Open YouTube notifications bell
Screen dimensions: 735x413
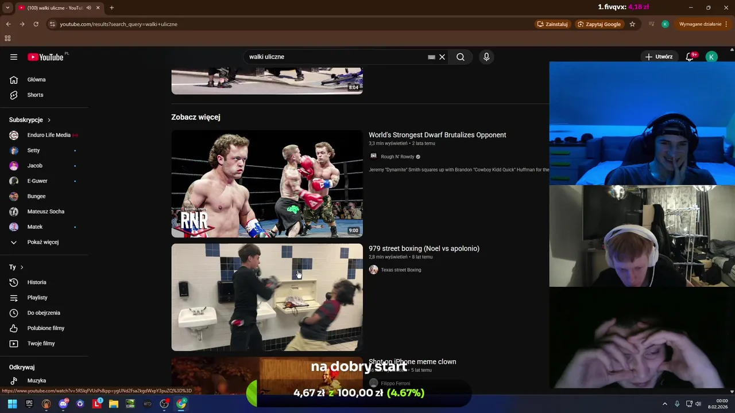(x=690, y=57)
